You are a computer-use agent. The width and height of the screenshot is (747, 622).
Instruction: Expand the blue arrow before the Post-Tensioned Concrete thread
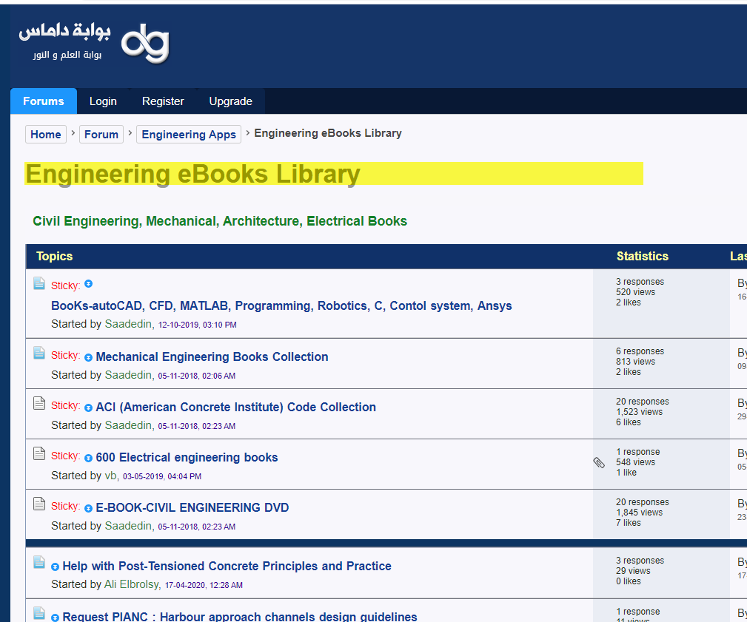(x=56, y=567)
